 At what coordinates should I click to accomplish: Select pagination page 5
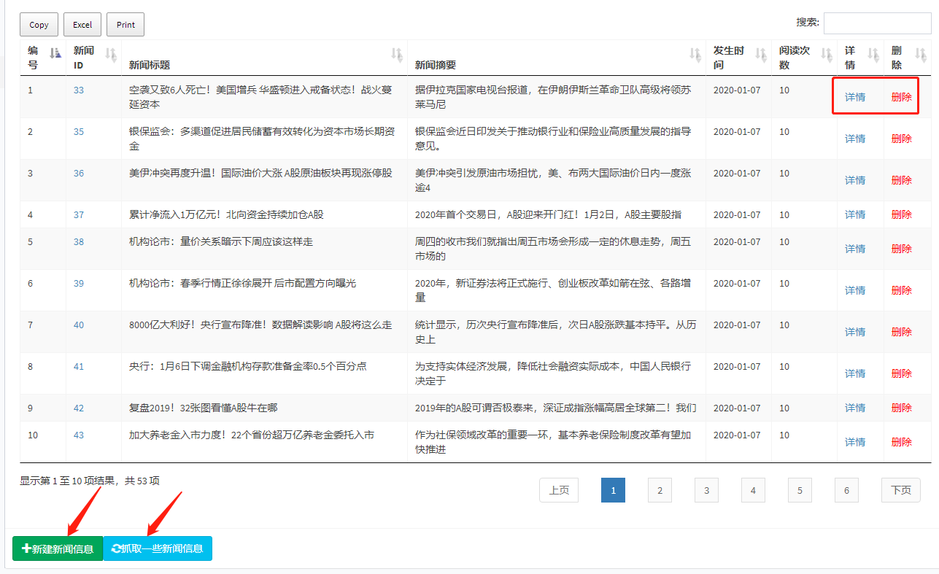pyautogui.click(x=800, y=490)
